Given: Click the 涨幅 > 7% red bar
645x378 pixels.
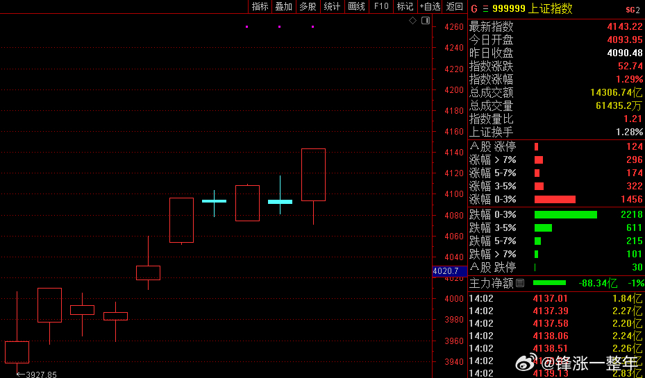Looking at the screenshot, I should tap(539, 160).
